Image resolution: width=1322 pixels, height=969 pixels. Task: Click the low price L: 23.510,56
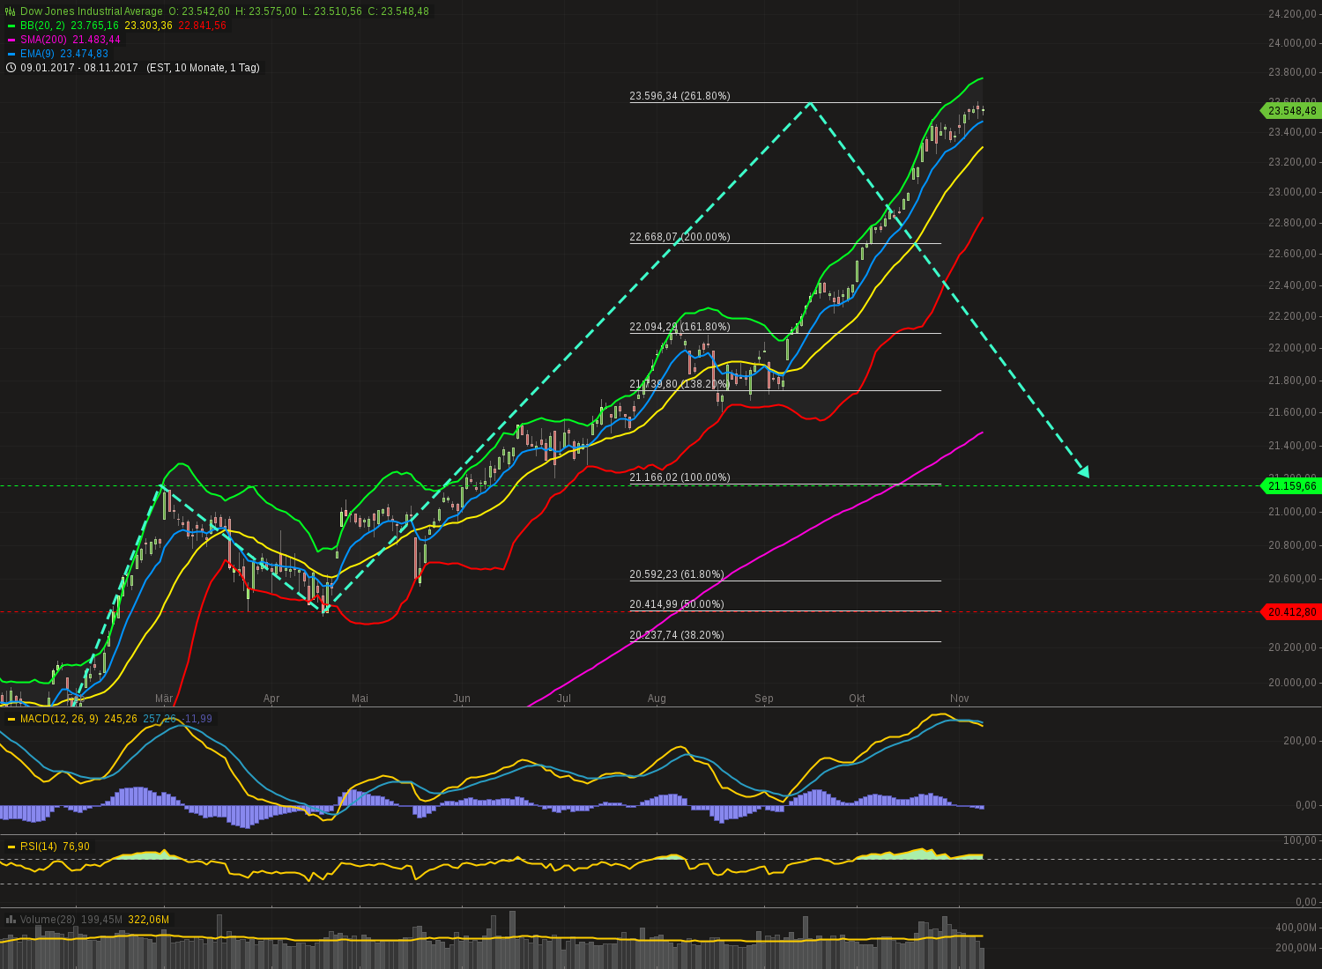pos(332,11)
